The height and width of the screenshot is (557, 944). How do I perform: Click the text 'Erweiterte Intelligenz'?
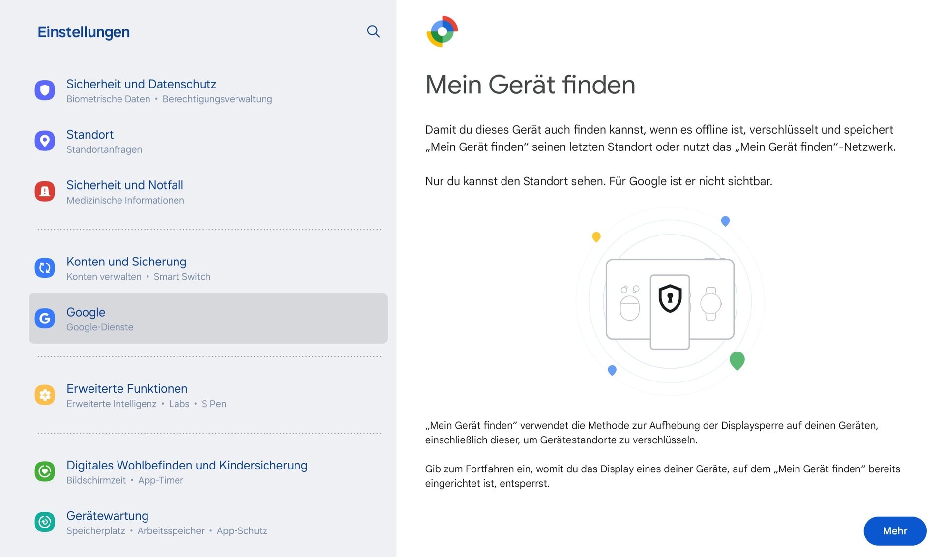coord(112,404)
